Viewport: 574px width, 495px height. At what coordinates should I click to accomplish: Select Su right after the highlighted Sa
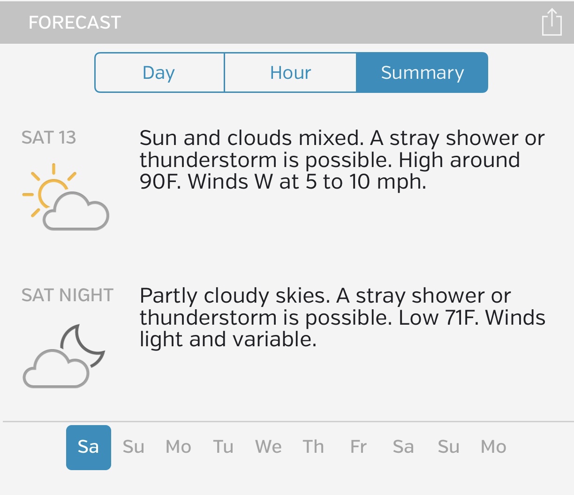point(133,447)
